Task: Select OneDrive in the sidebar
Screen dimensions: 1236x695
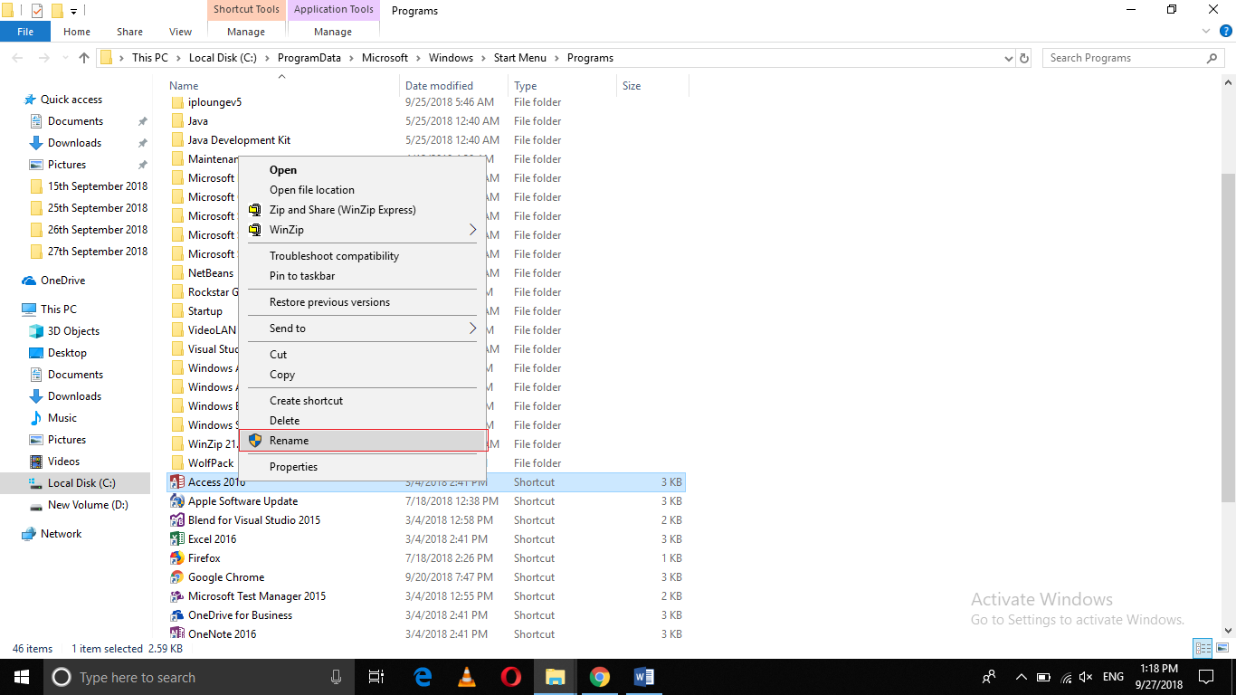Action: 62,280
